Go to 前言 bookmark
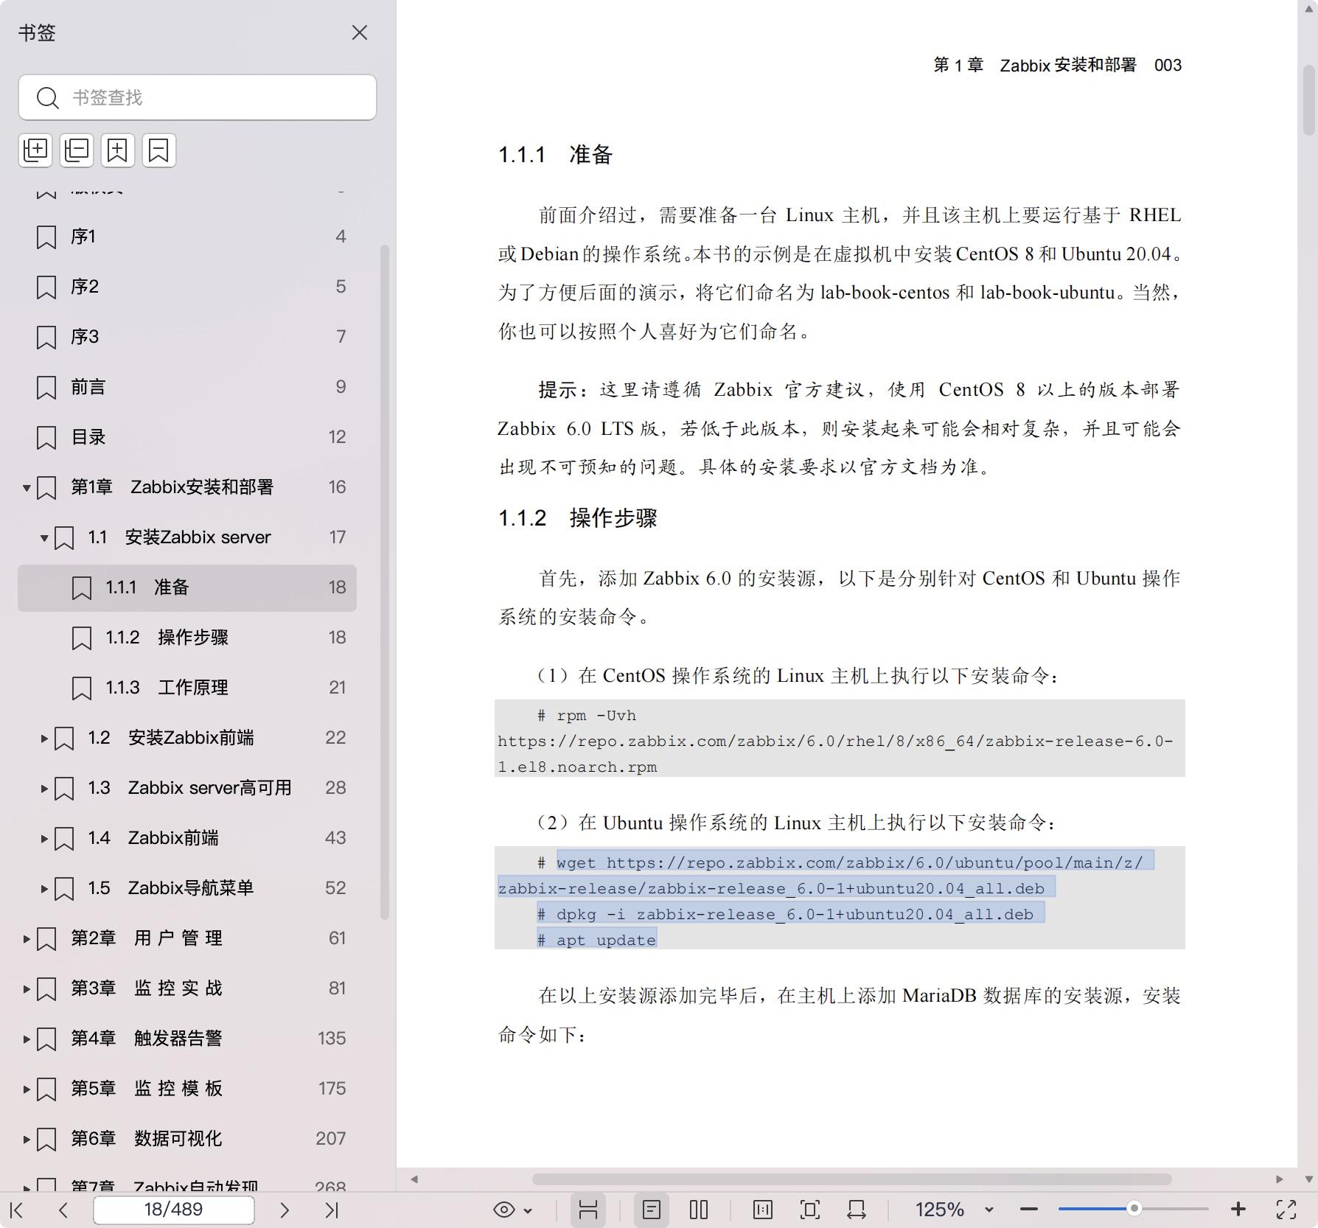The image size is (1318, 1228). [x=187, y=387]
